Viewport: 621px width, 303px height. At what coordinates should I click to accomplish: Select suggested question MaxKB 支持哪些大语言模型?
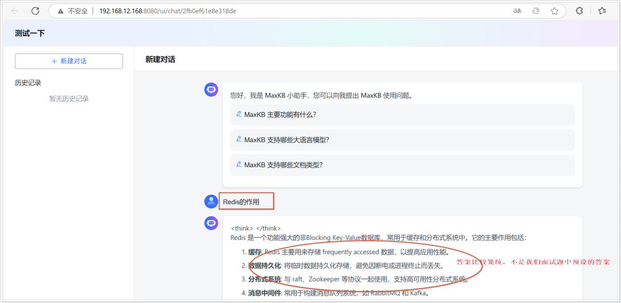tap(402, 140)
